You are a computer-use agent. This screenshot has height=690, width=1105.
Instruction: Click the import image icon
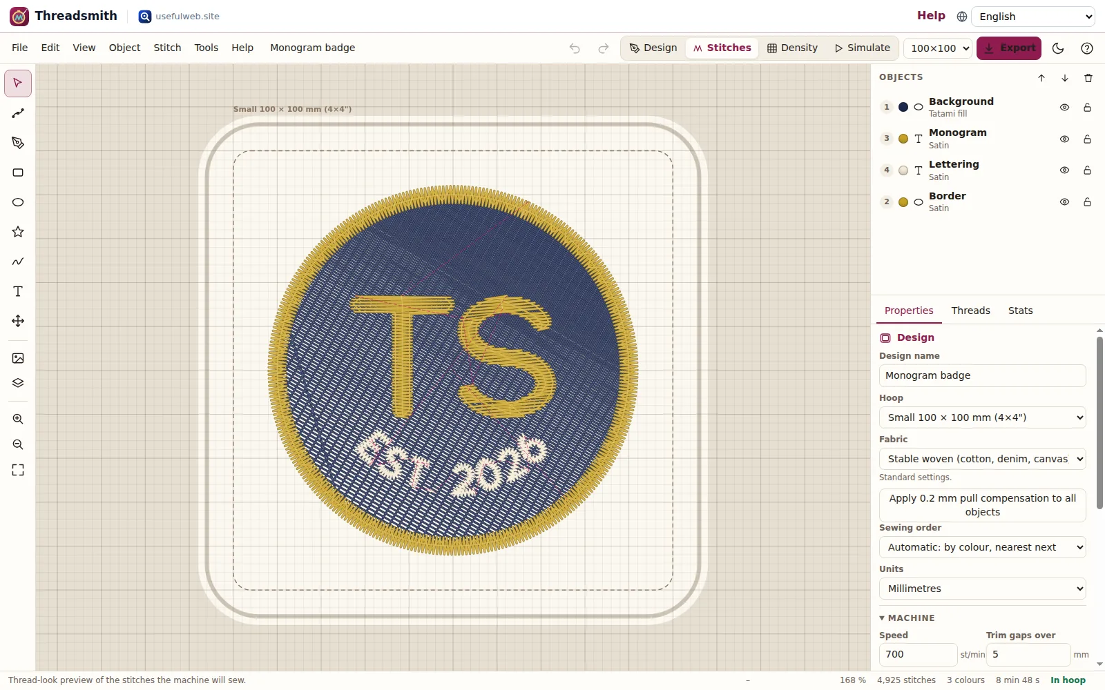tap(18, 358)
